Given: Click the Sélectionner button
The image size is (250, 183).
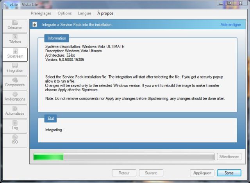Looking at the screenshot, I should point(229,157).
